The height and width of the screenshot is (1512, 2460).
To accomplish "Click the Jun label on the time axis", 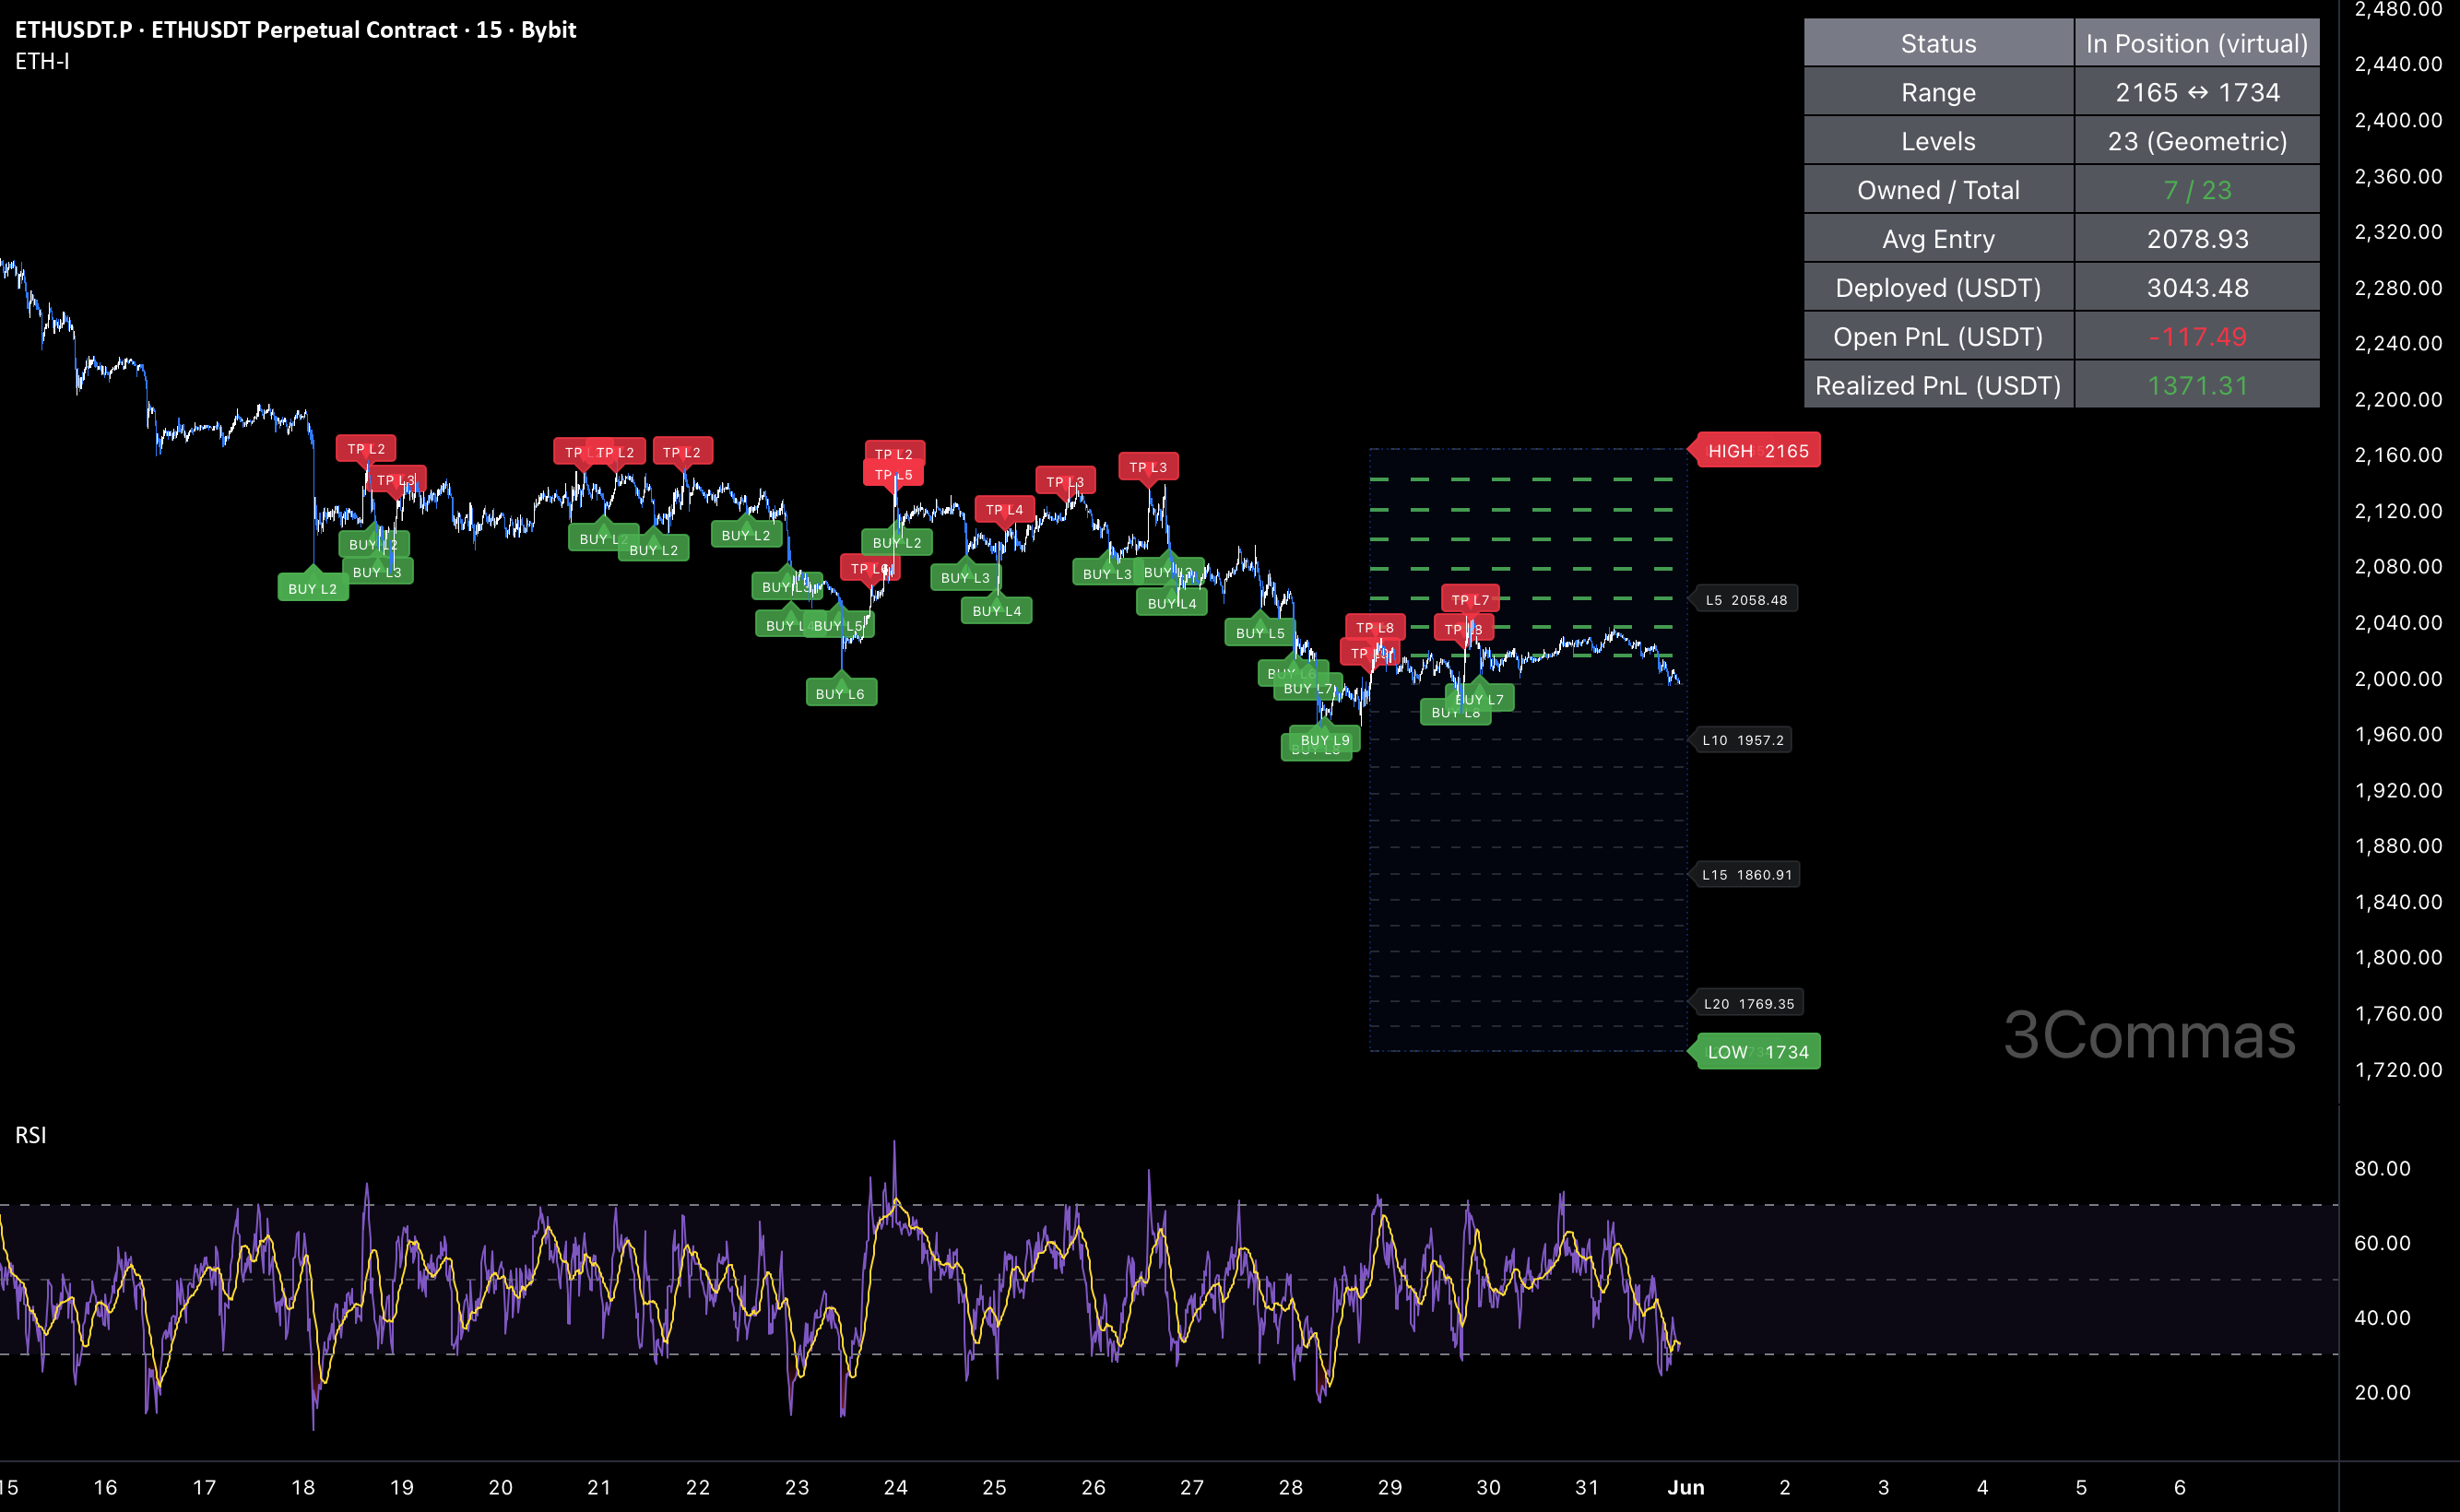I will point(1686,1487).
